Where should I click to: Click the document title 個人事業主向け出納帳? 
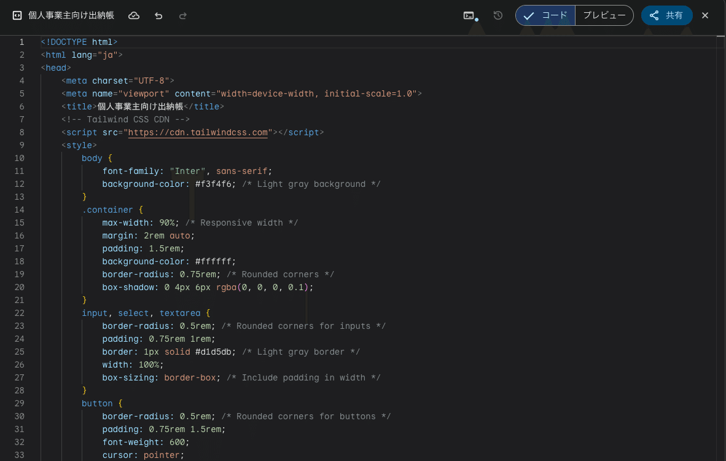click(x=71, y=15)
